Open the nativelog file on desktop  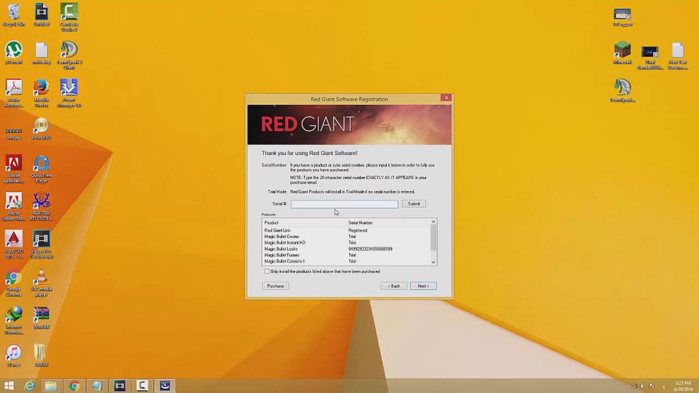42,52
